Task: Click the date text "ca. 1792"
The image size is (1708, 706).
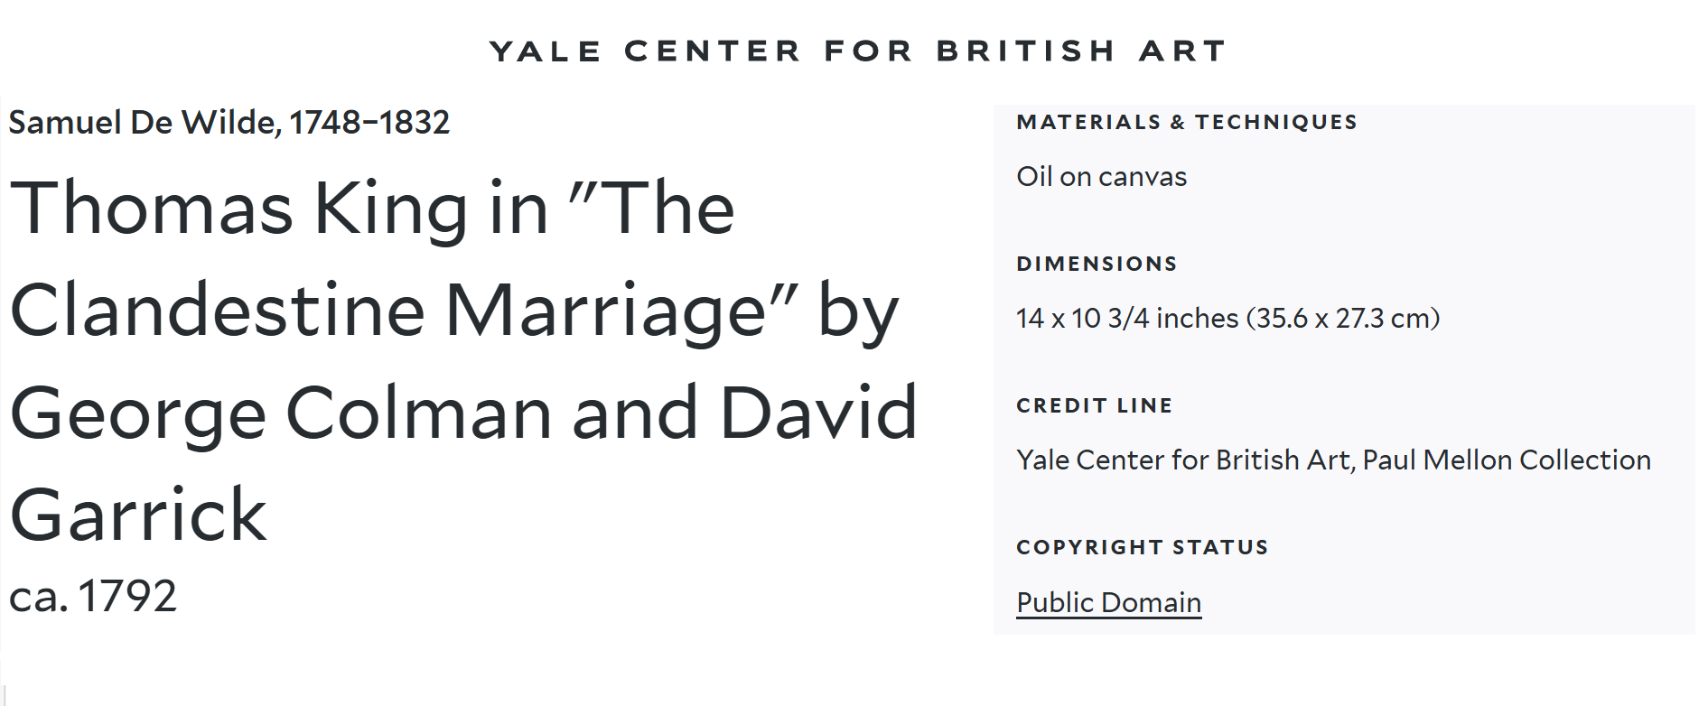Action: (x=93, y=596)
